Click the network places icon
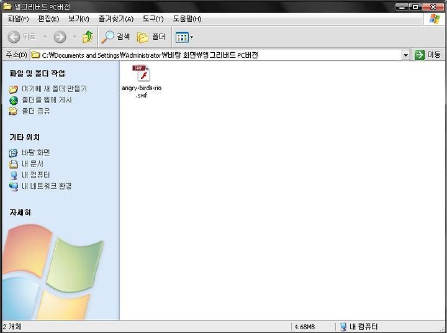Screen dimensions: 447x333 (x=13, y=186)
